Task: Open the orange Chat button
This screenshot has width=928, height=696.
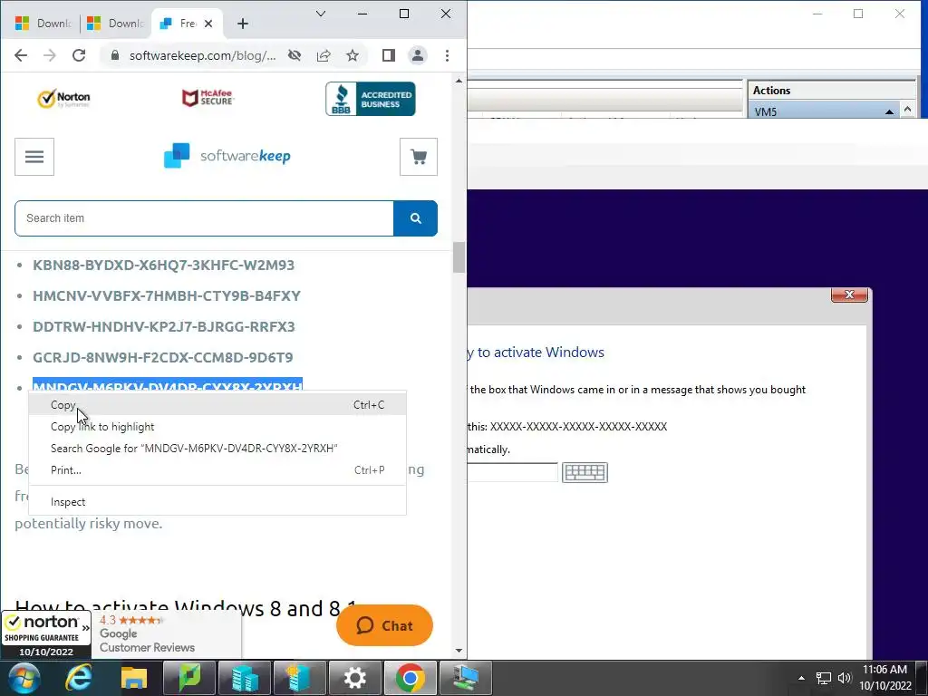Action: [x=384, y=625]
